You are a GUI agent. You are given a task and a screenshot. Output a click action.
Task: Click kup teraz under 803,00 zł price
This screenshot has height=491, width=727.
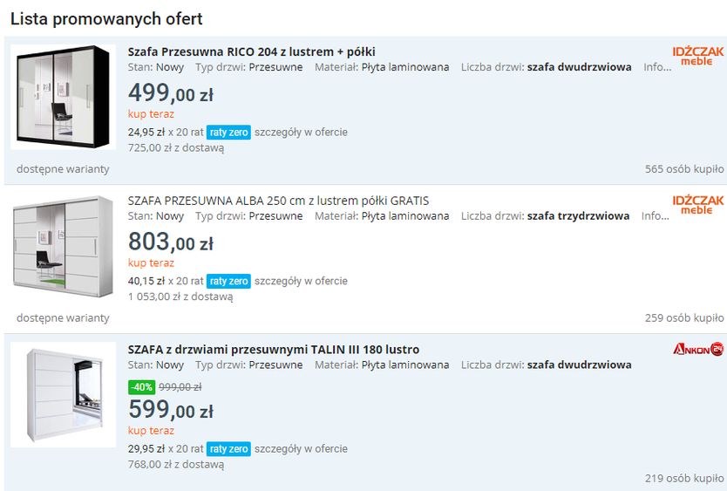pyautogui.click(x=151, y=263)
